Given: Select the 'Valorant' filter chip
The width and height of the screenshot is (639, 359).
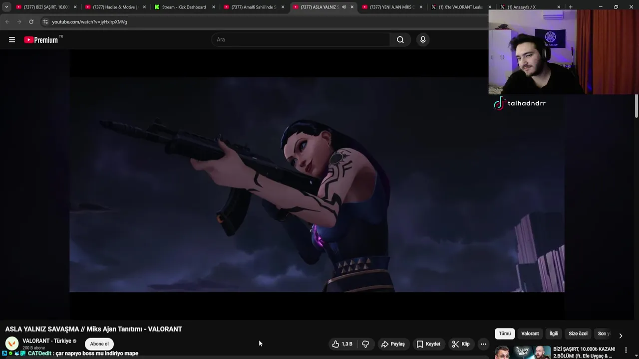Looking at the screenshot, I should [530, 334].
